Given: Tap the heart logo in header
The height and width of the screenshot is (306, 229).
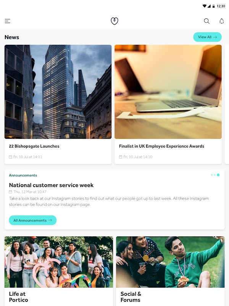Looking at the screenshot, I should [x=114, y=21].
